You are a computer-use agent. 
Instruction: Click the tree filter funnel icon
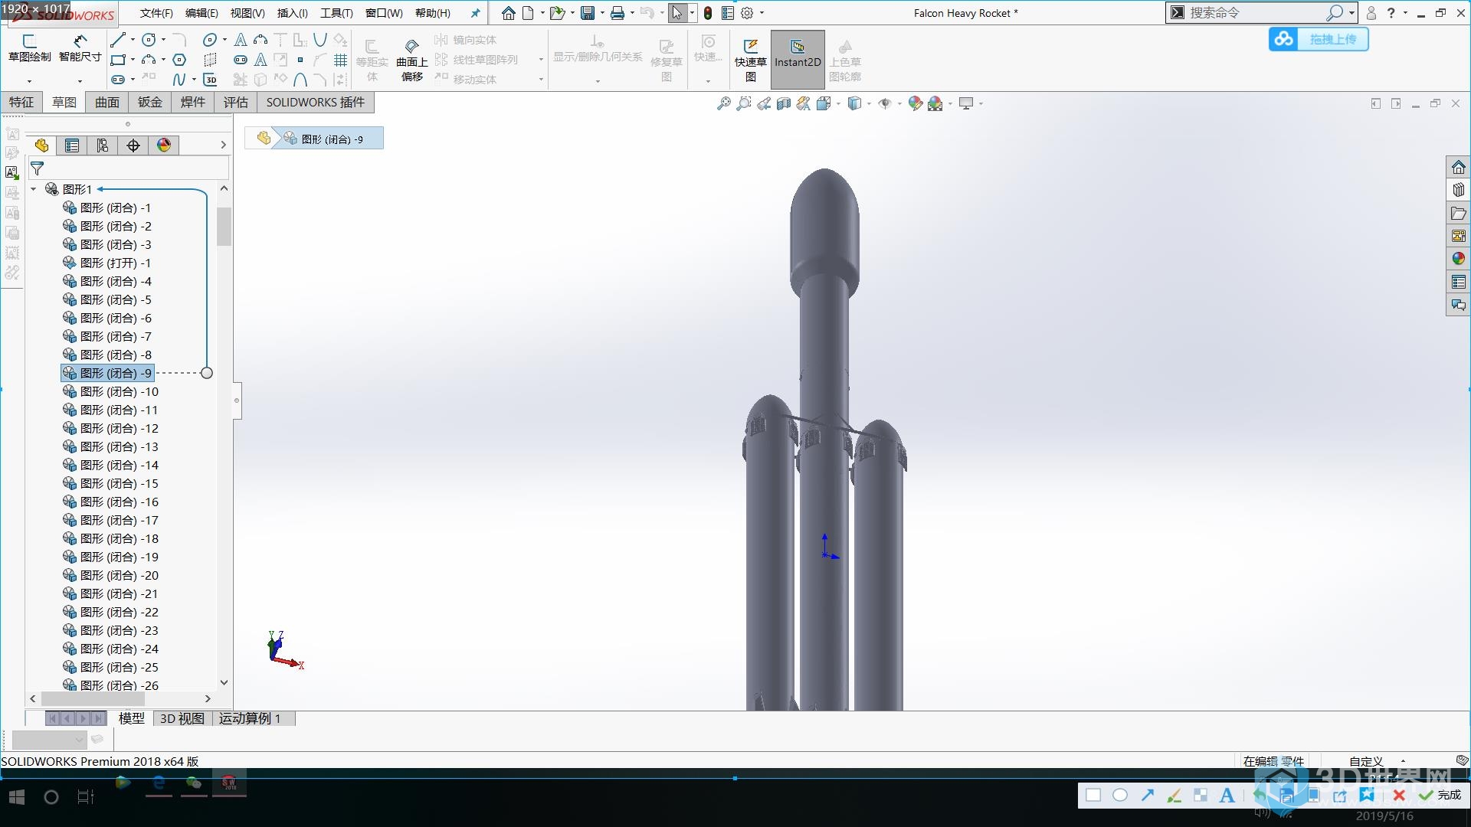coord(37,168)
